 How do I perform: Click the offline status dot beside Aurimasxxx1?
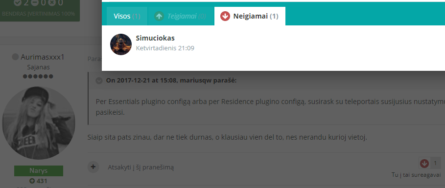tap(15, 57)
